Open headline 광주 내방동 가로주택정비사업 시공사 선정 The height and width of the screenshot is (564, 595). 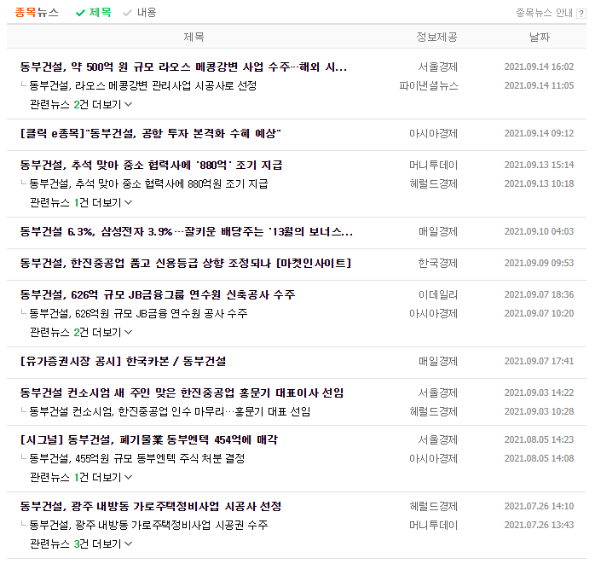(x=151, y=506)
